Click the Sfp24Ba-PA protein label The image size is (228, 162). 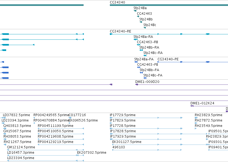pyautogui.click(x=144, y=59)
